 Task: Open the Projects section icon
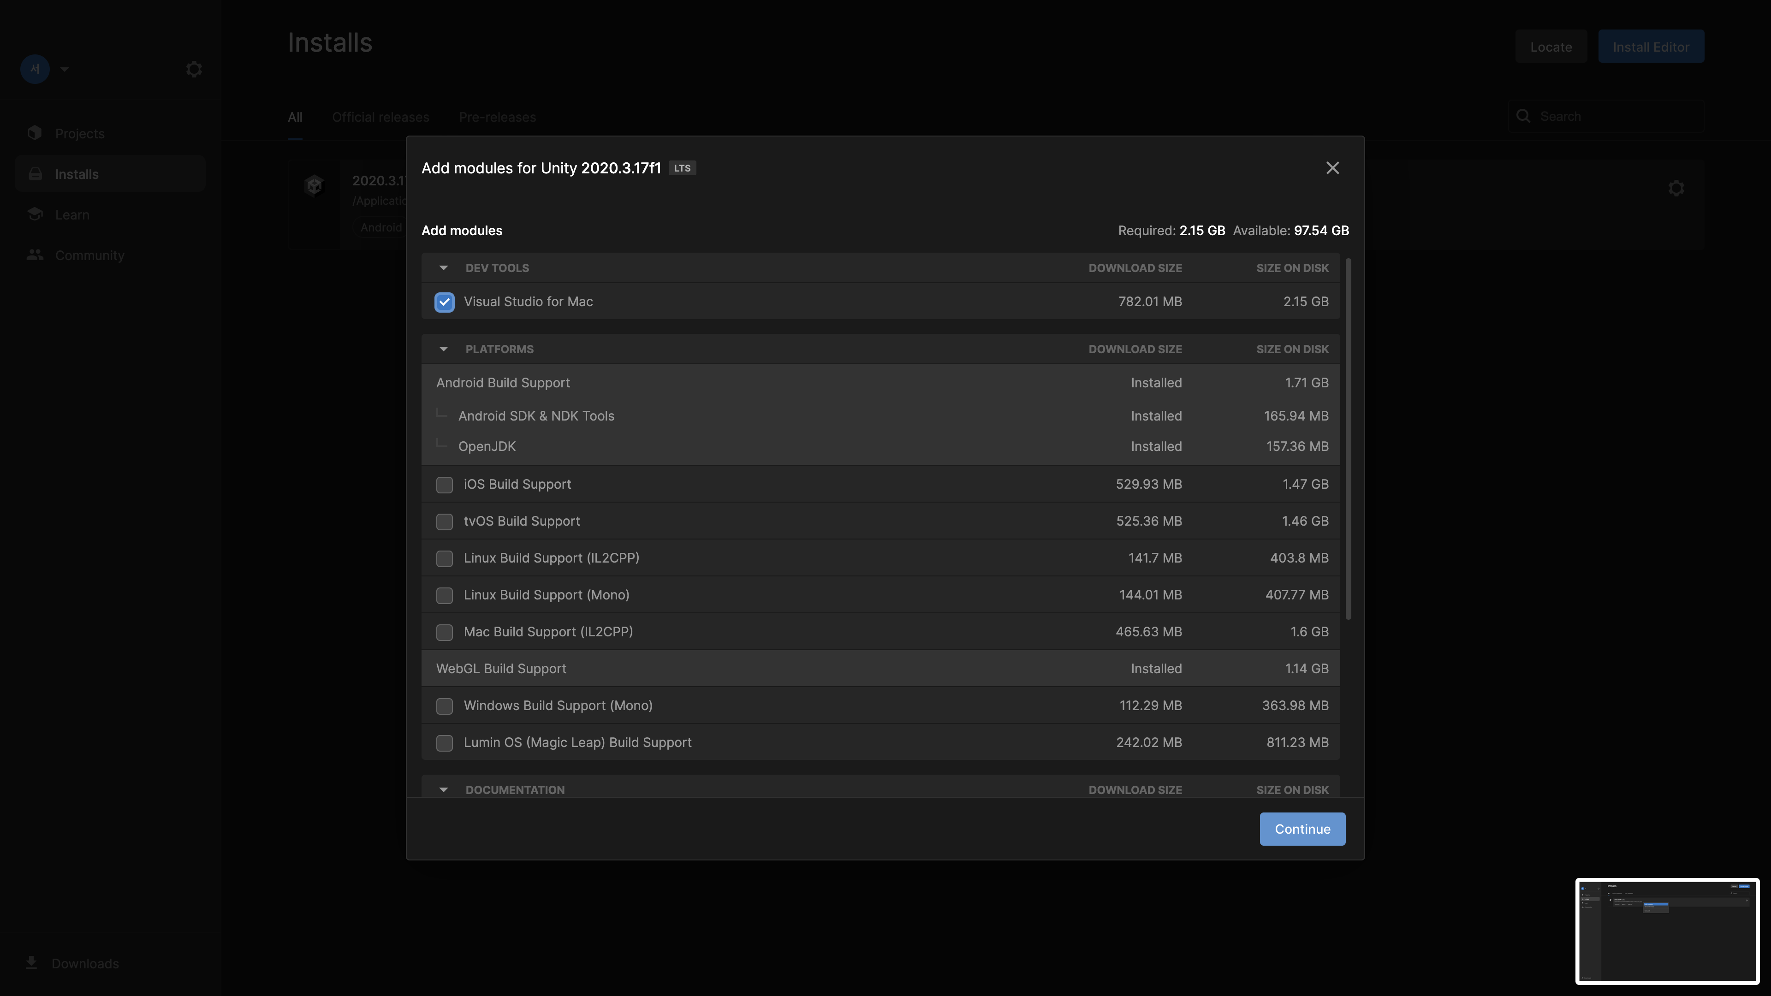click(x=35, y=133)
